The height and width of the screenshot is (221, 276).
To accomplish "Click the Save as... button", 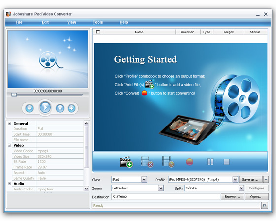I will [250, 180].
